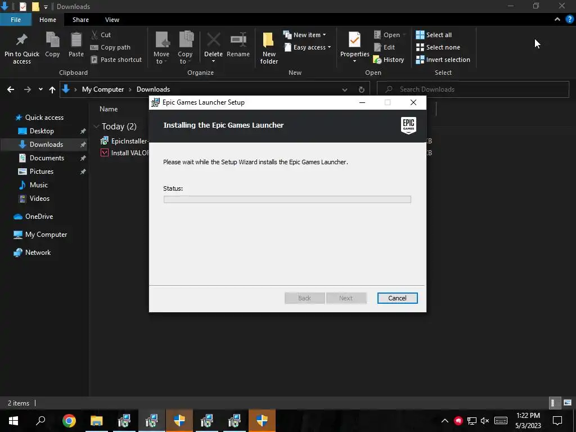Open the taskbar clock showing 1:22 PM
The height and width of the screenshot is (432, 576).
click(528, 421)
